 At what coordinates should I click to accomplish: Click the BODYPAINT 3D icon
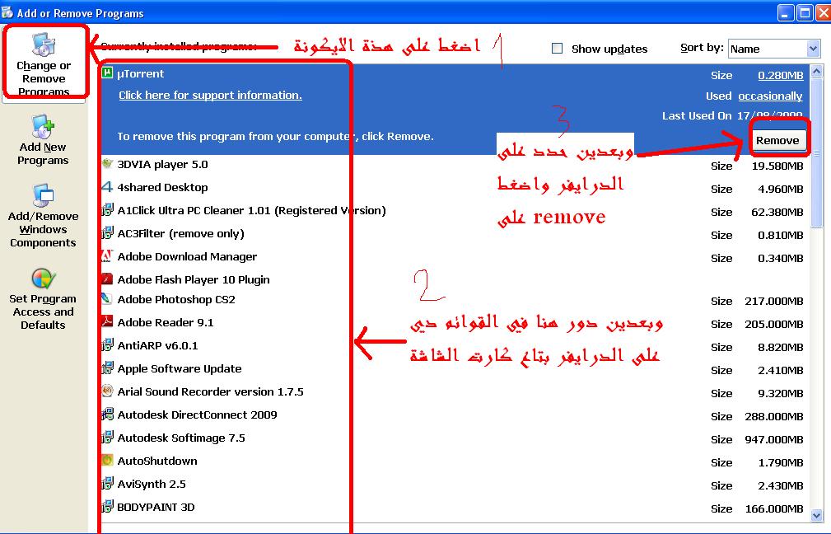click(107, 507)
